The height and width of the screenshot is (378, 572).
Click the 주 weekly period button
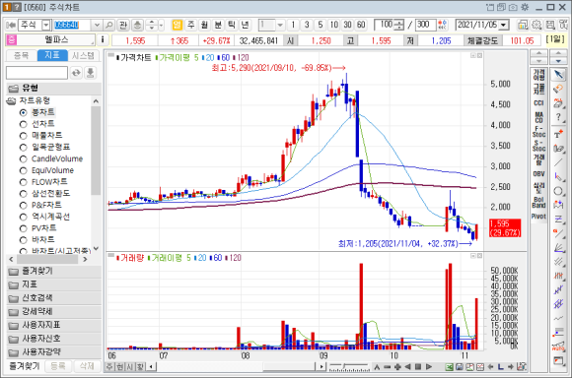190,25
